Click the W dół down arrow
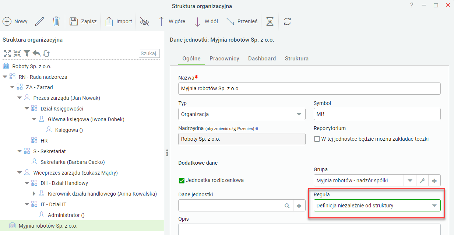The image size is (454, 235). [197, 21]
